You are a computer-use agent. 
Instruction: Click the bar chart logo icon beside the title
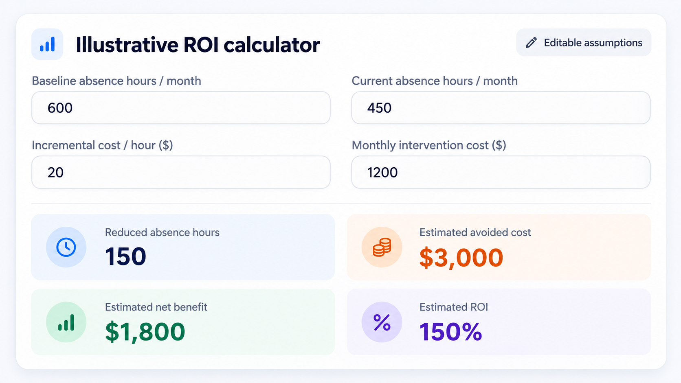[47, 44]
